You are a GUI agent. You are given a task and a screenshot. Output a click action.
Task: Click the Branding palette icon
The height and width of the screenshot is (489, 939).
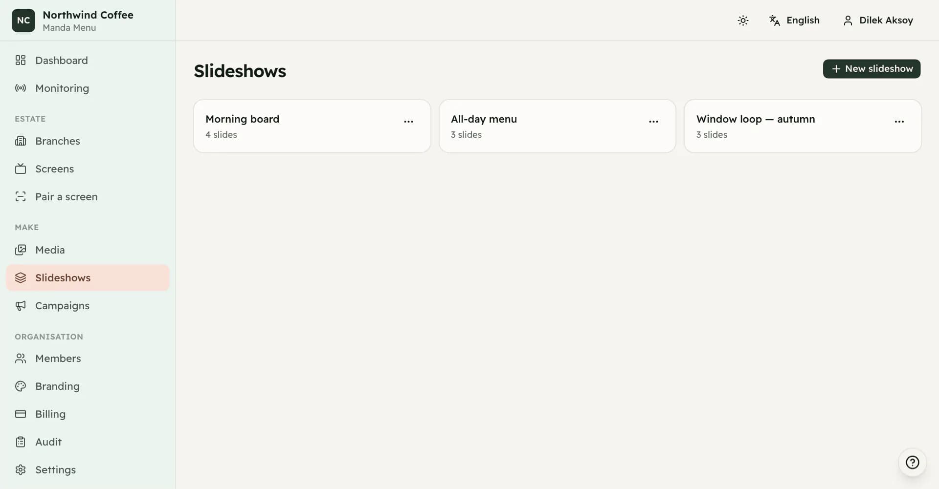[x=21, y=386]
